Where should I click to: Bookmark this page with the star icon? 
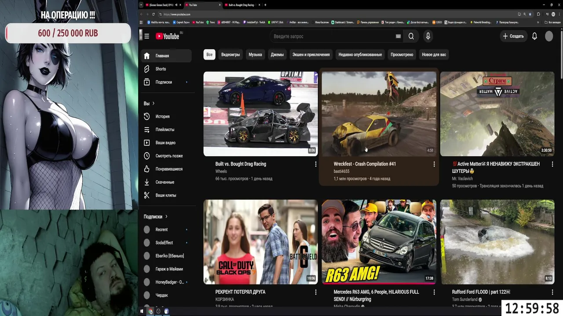point(530,14)
